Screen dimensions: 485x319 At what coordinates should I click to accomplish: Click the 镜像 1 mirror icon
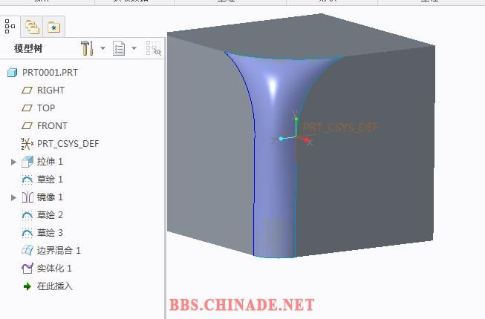(x=27, y=197)
